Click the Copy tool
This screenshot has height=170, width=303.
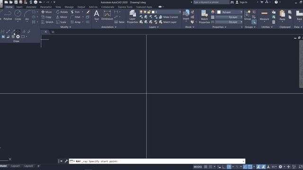pos(46,17)
